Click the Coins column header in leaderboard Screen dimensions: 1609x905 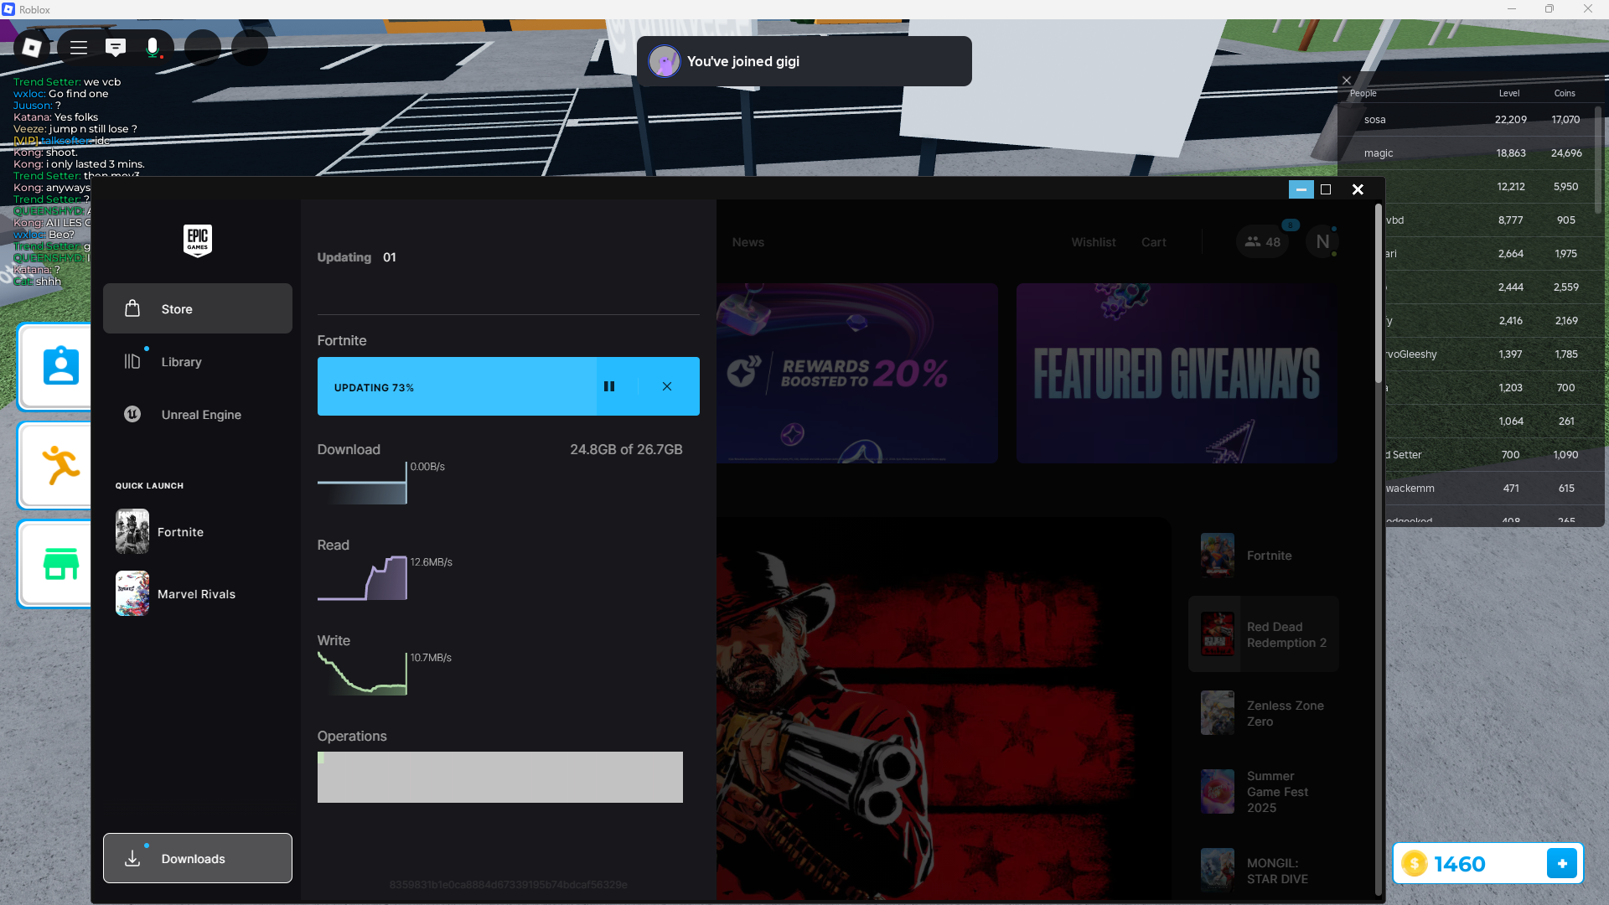(1565, 93)
